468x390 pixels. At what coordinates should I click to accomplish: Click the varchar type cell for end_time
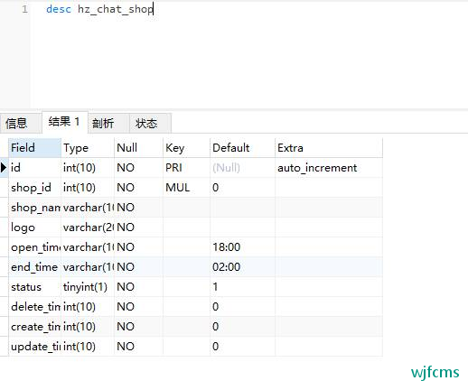coord(88,267)
